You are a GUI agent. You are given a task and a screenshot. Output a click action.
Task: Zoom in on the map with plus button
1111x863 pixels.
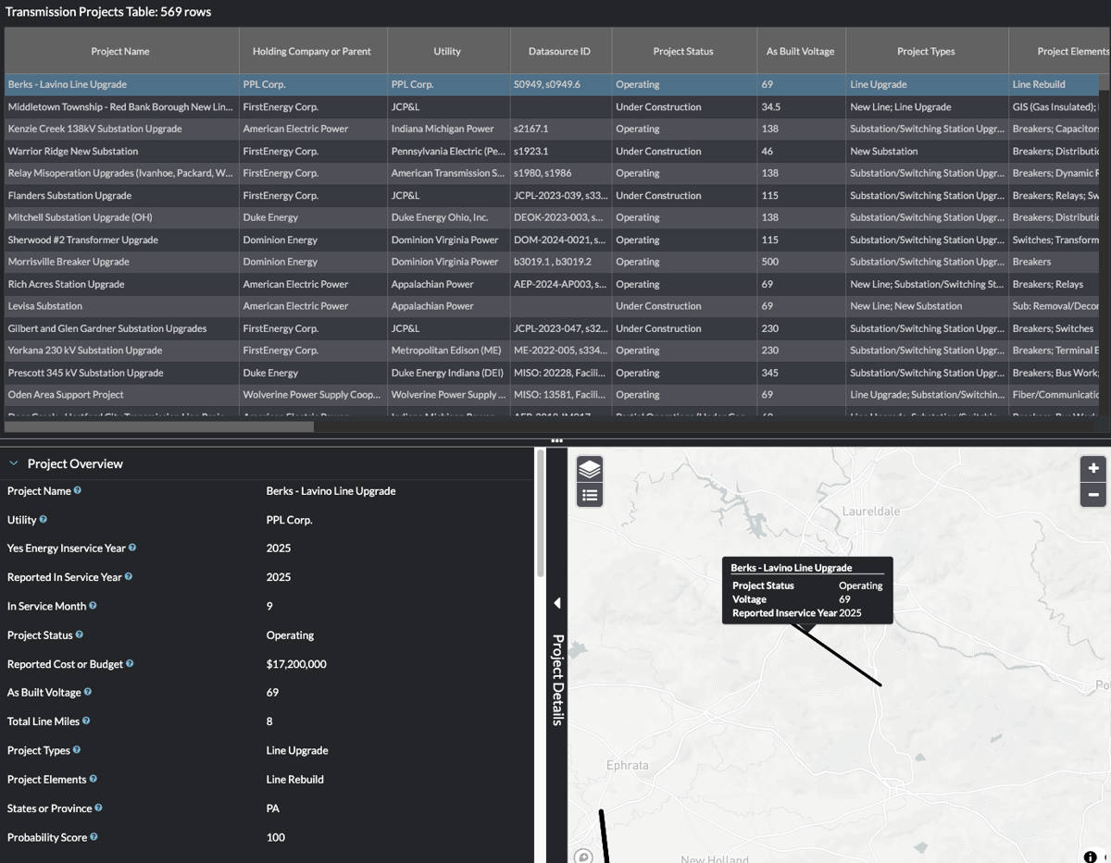1093,468
